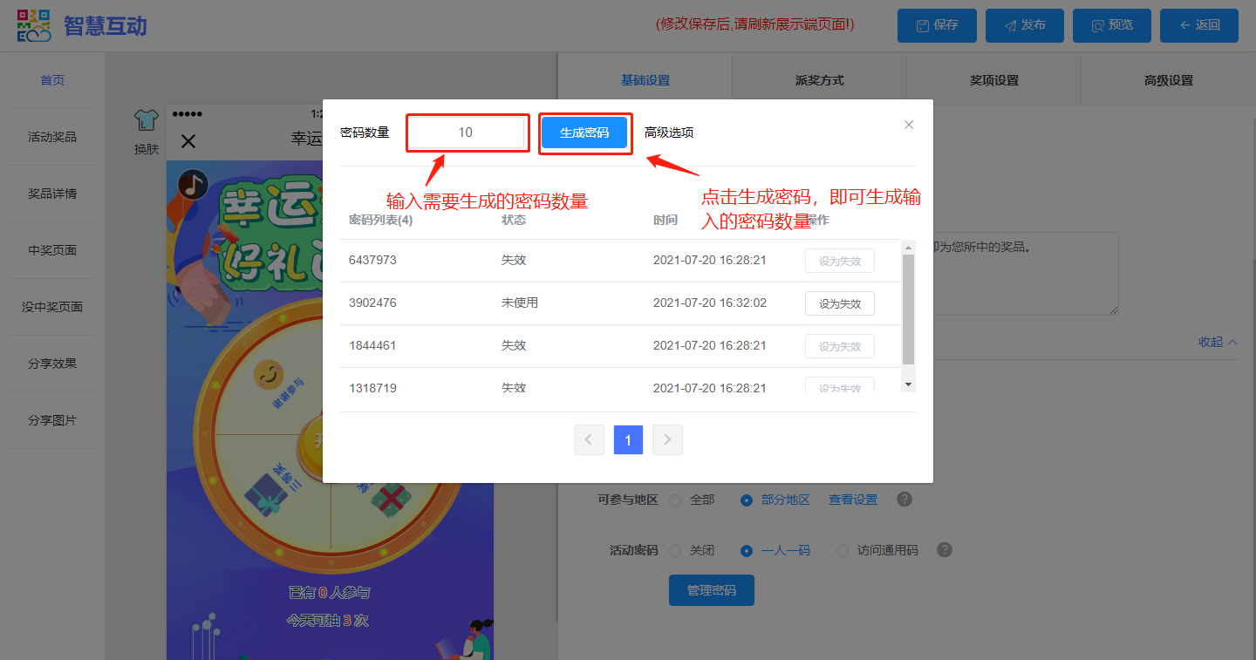Select the 关闭 activity password option
This screenshot has height=660, width=1256.
click(x=676, y=551)
